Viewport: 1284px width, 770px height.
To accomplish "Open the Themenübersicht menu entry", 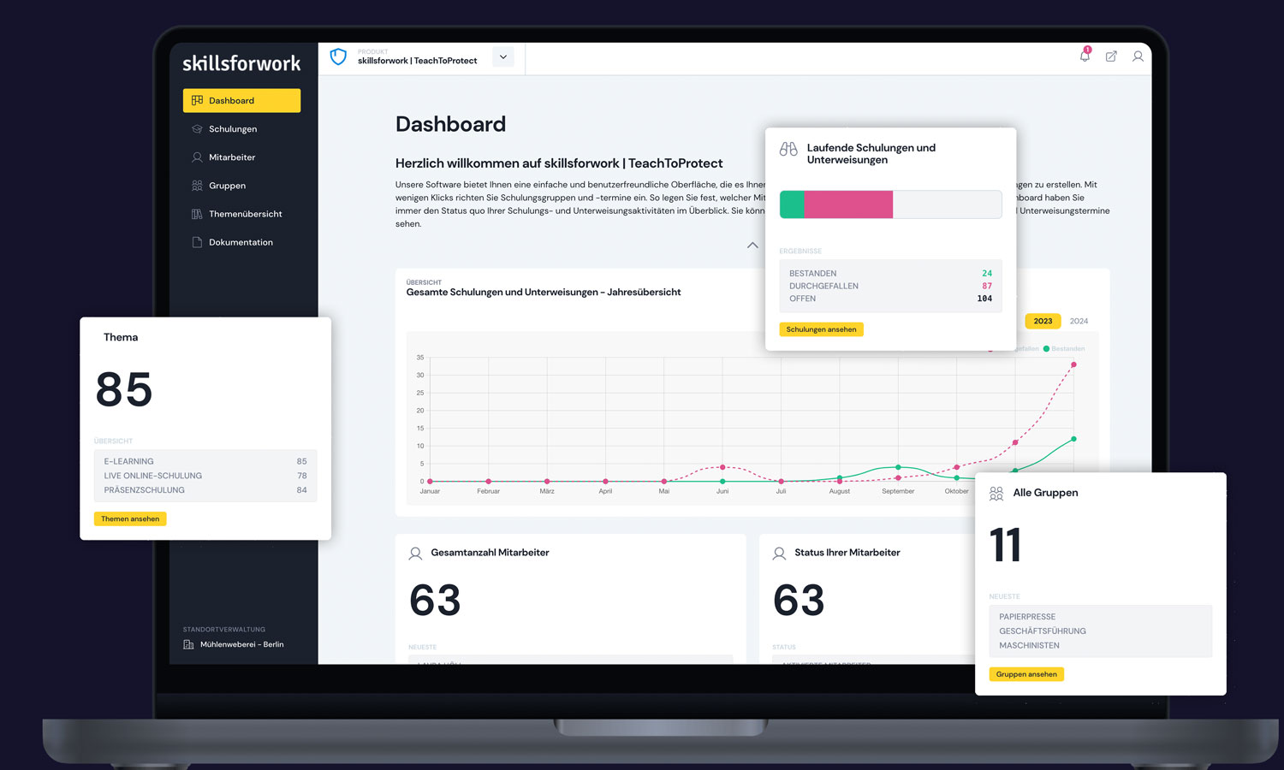I will pos(247,214).
